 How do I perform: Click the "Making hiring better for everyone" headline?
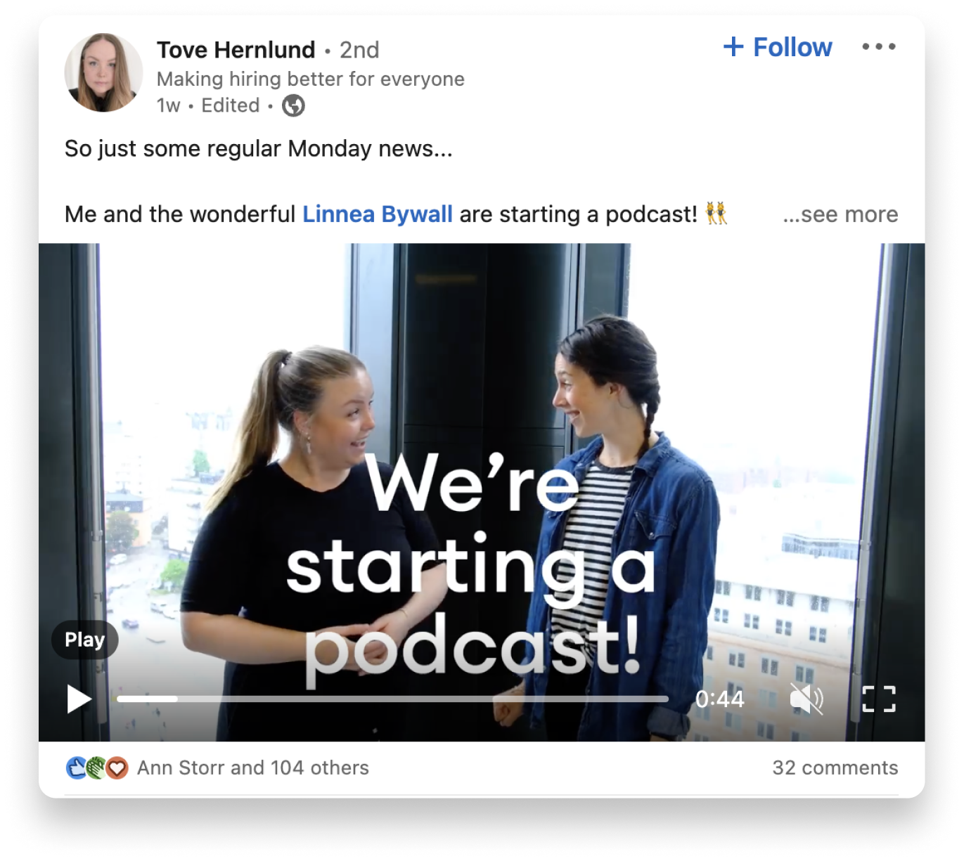(310, 79)
